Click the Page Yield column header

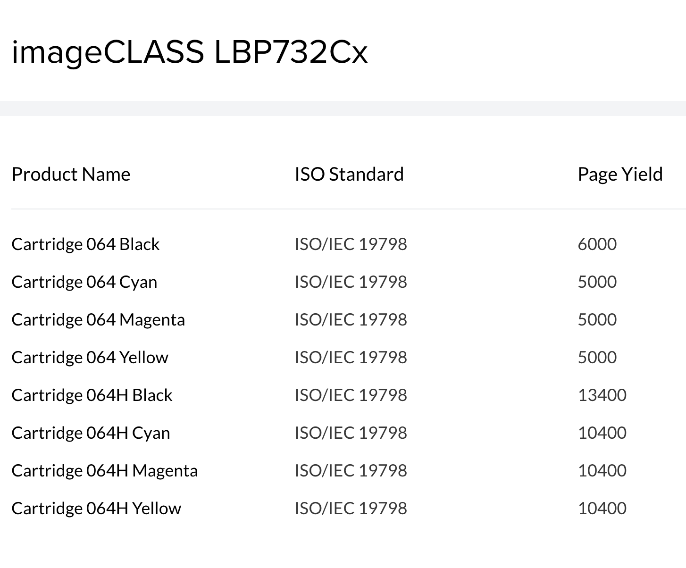point(620,174)
